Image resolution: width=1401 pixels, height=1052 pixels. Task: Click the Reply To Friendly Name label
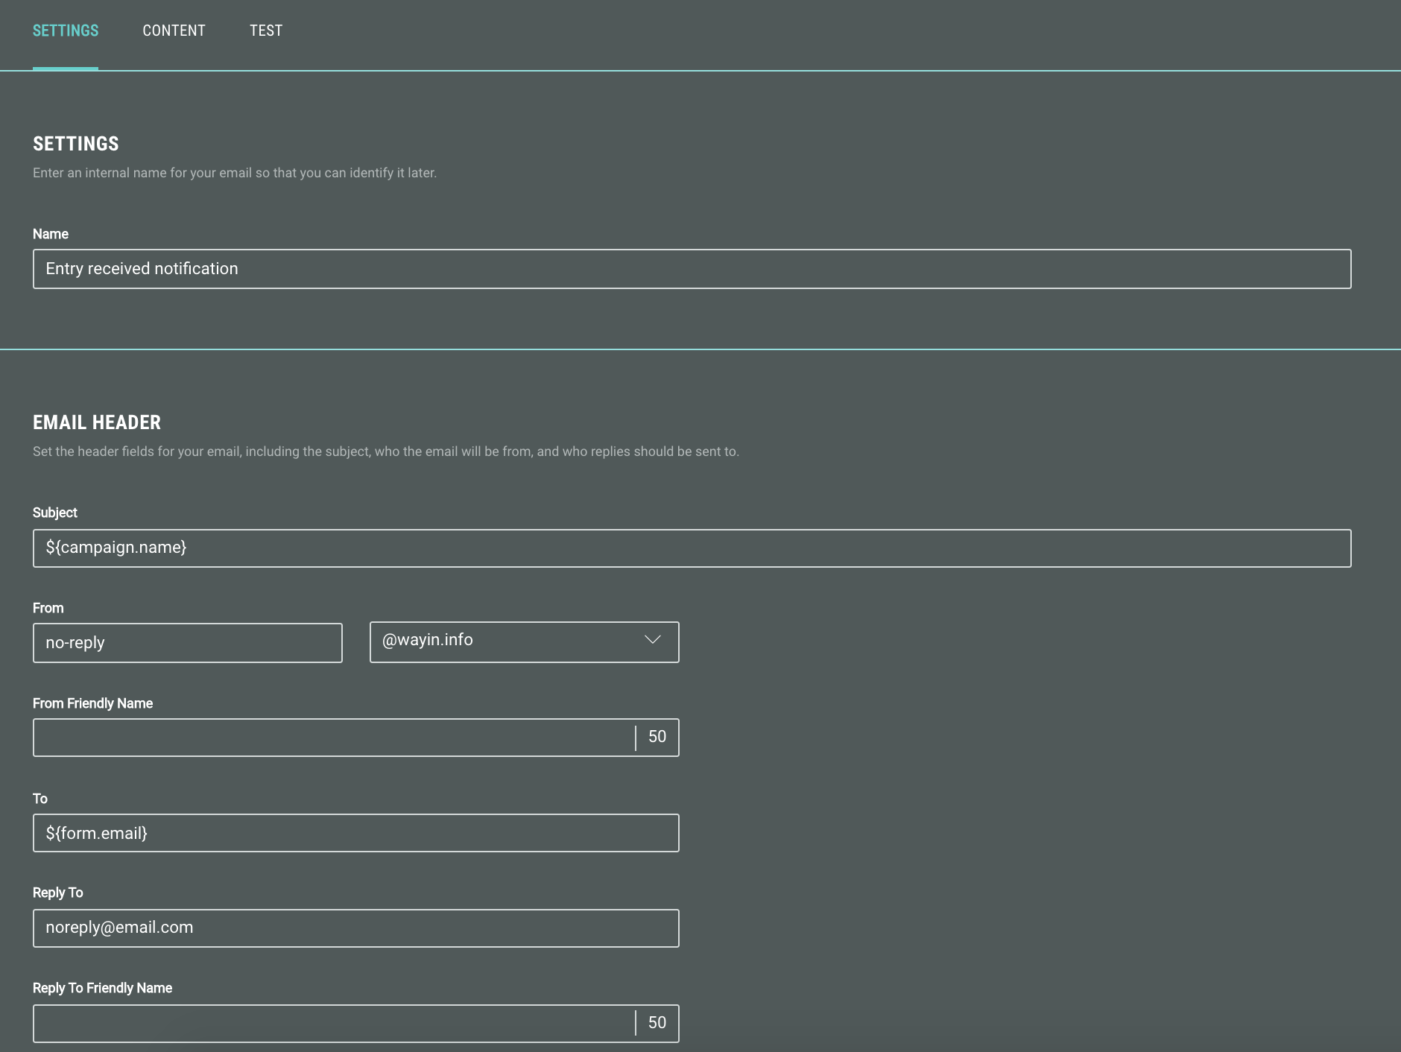[102, 988]
